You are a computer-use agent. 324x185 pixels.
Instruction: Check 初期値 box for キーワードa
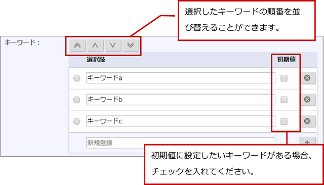click(284, 78)
